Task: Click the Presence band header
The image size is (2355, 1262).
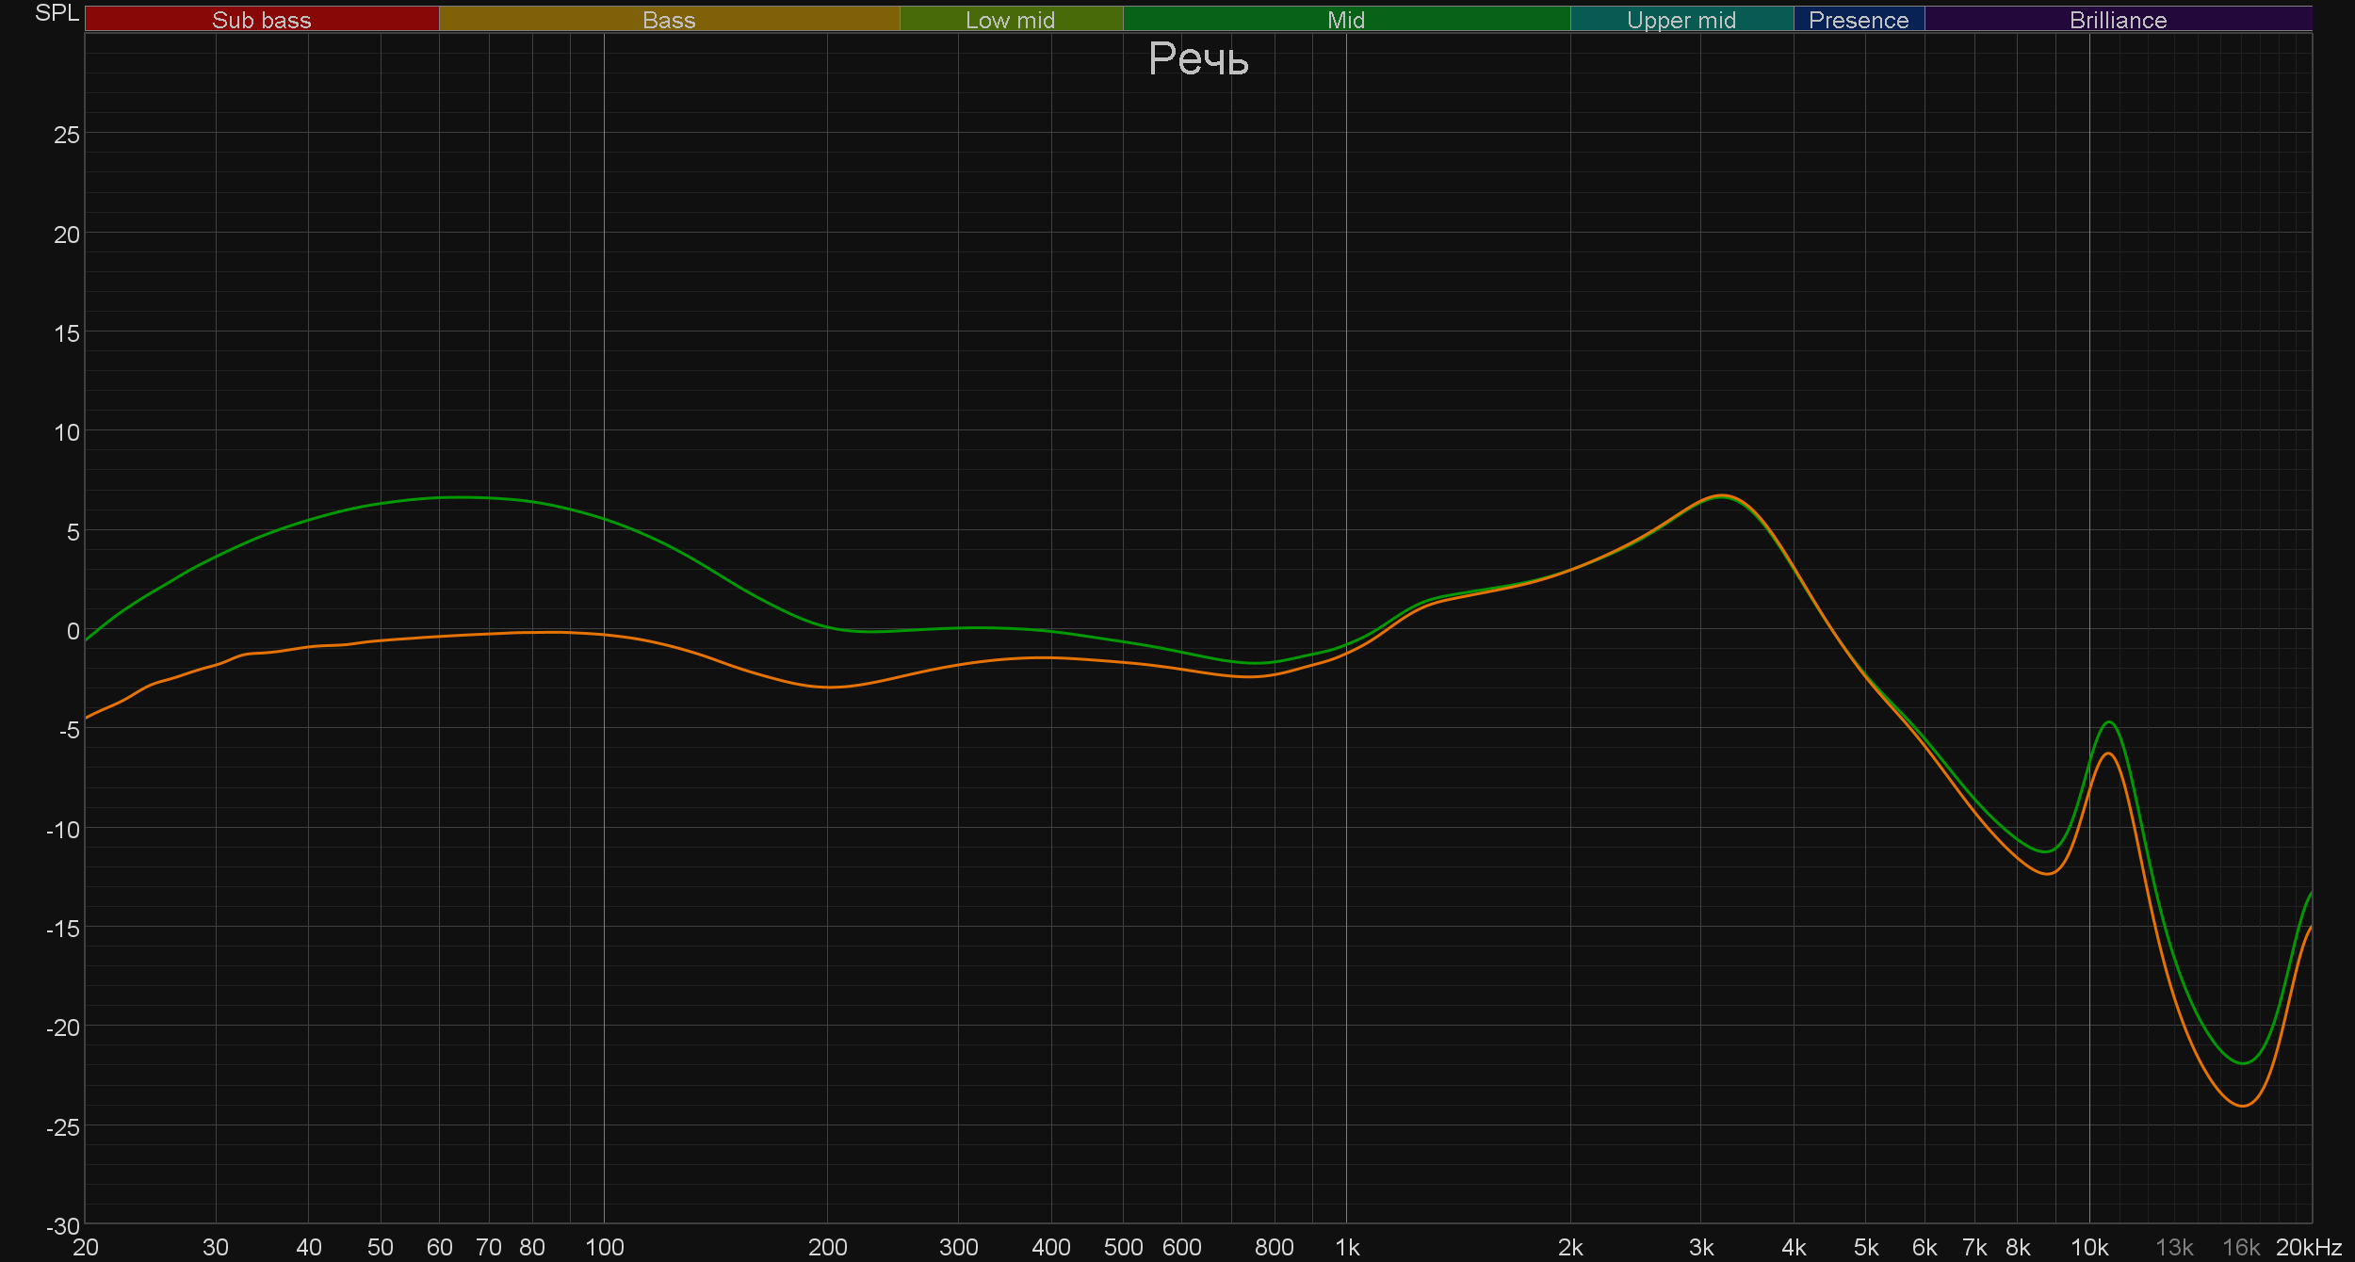Action: 1858,20
